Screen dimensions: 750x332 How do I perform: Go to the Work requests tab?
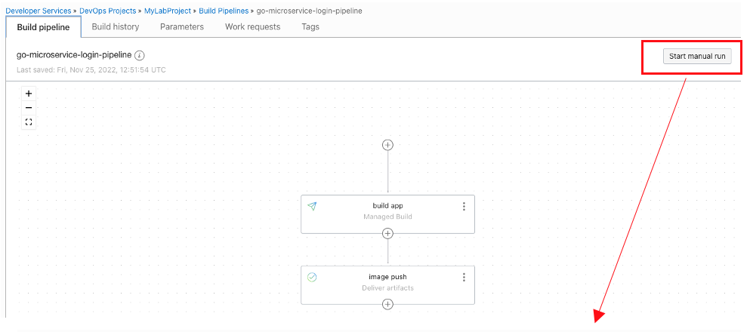pyautogui.click(x=252, y=26)
